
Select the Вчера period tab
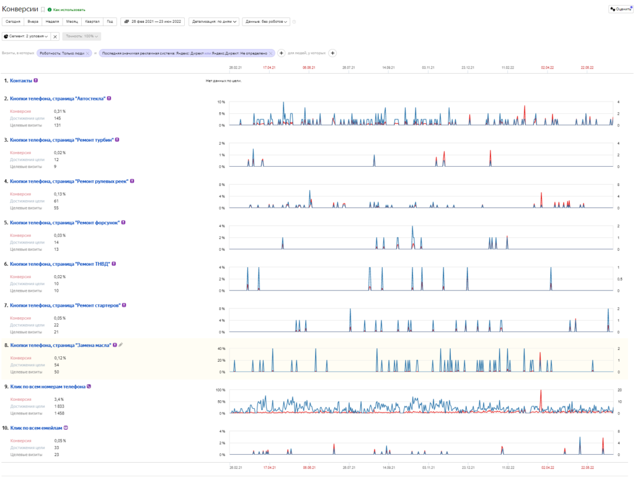pos(33,22)
